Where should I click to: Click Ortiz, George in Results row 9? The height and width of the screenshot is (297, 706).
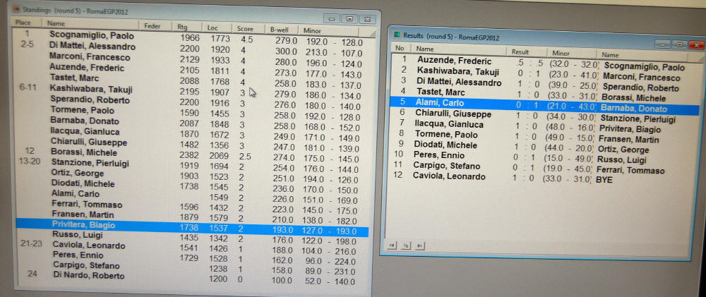[x=623, y=150]
